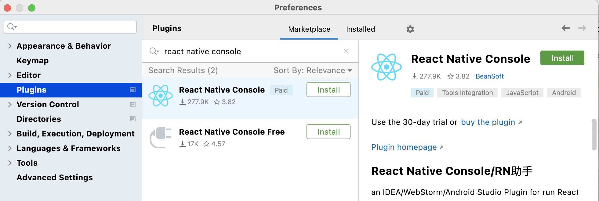Click the large React logo in details
Screen dimensions: 599x201
pyautogui.click(x=387, y=67)
